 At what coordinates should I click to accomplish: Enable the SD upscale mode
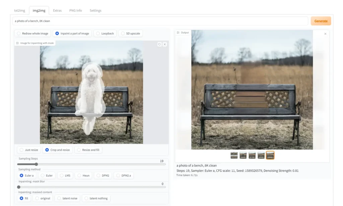click(130, 34)
